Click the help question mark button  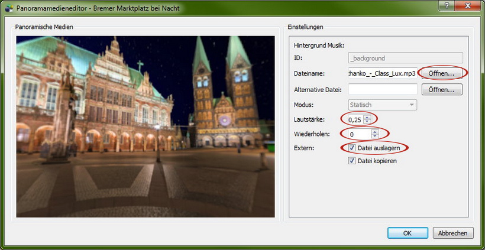click(x=447, y=6)
